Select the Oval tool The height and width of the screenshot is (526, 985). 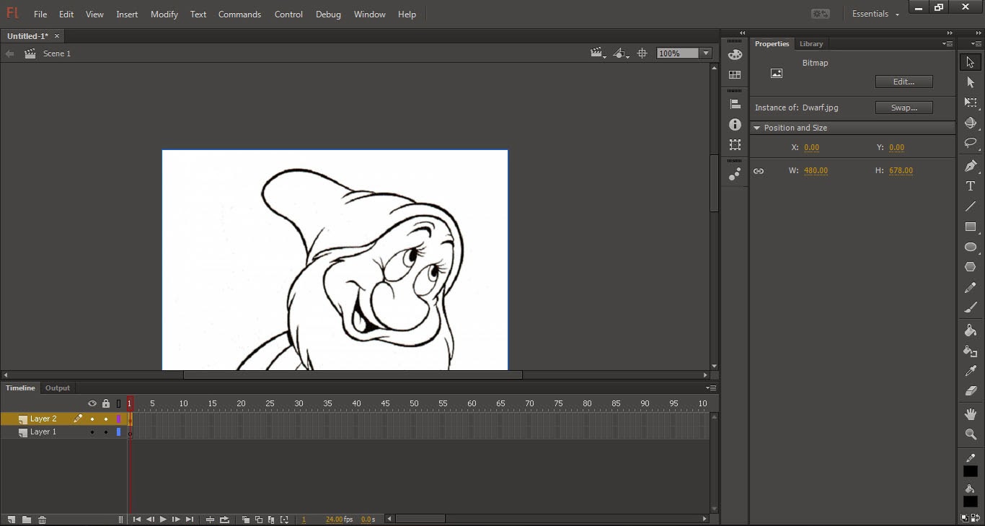pyautogui.click(x=971, y=247)
